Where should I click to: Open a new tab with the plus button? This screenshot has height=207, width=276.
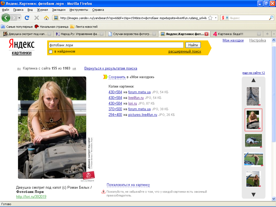point(267,34)
